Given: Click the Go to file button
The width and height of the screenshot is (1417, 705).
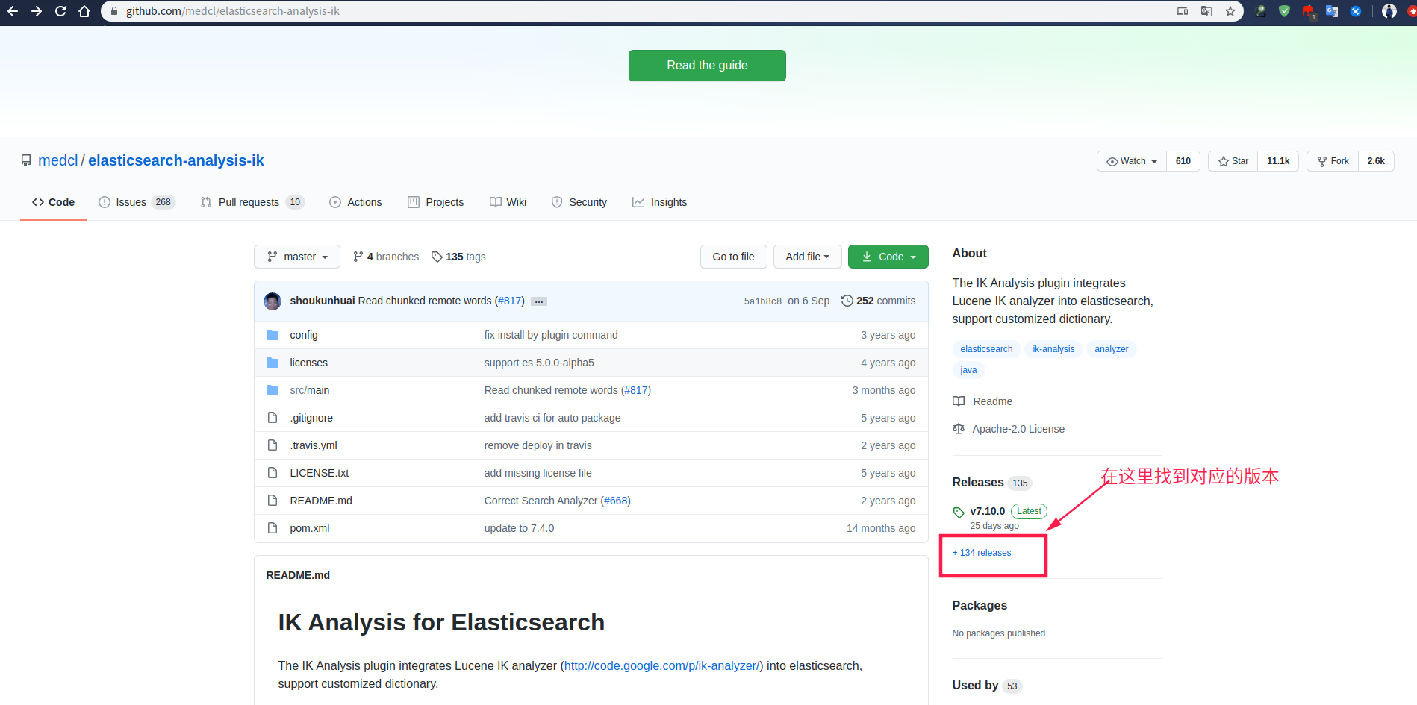Looking at the screenshot, I should [733, 257].
